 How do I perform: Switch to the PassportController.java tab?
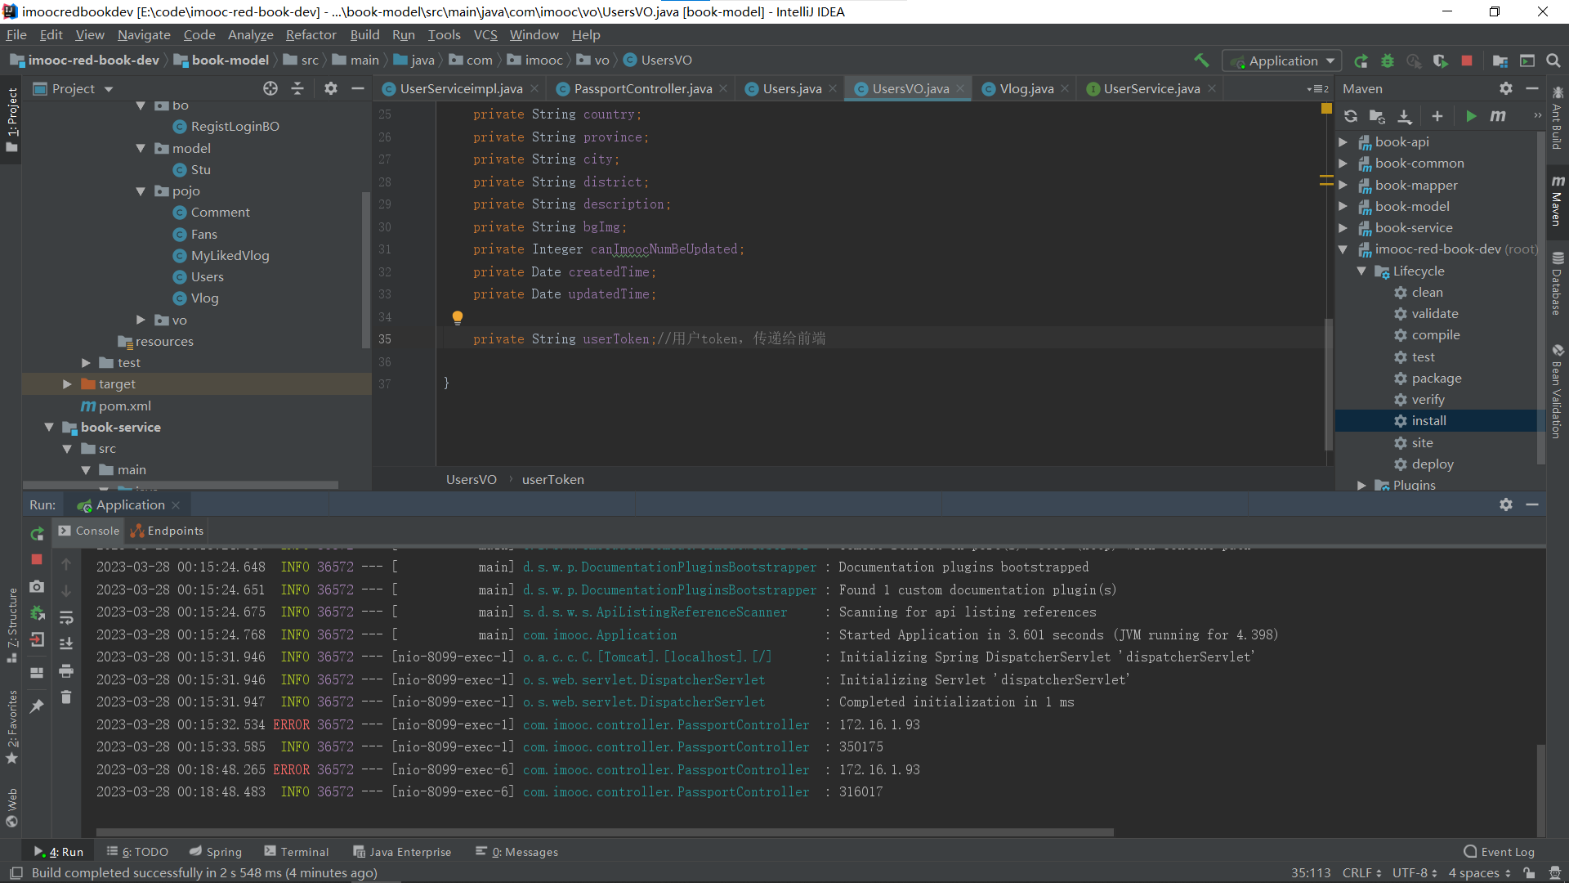click(x=642, y=89)
